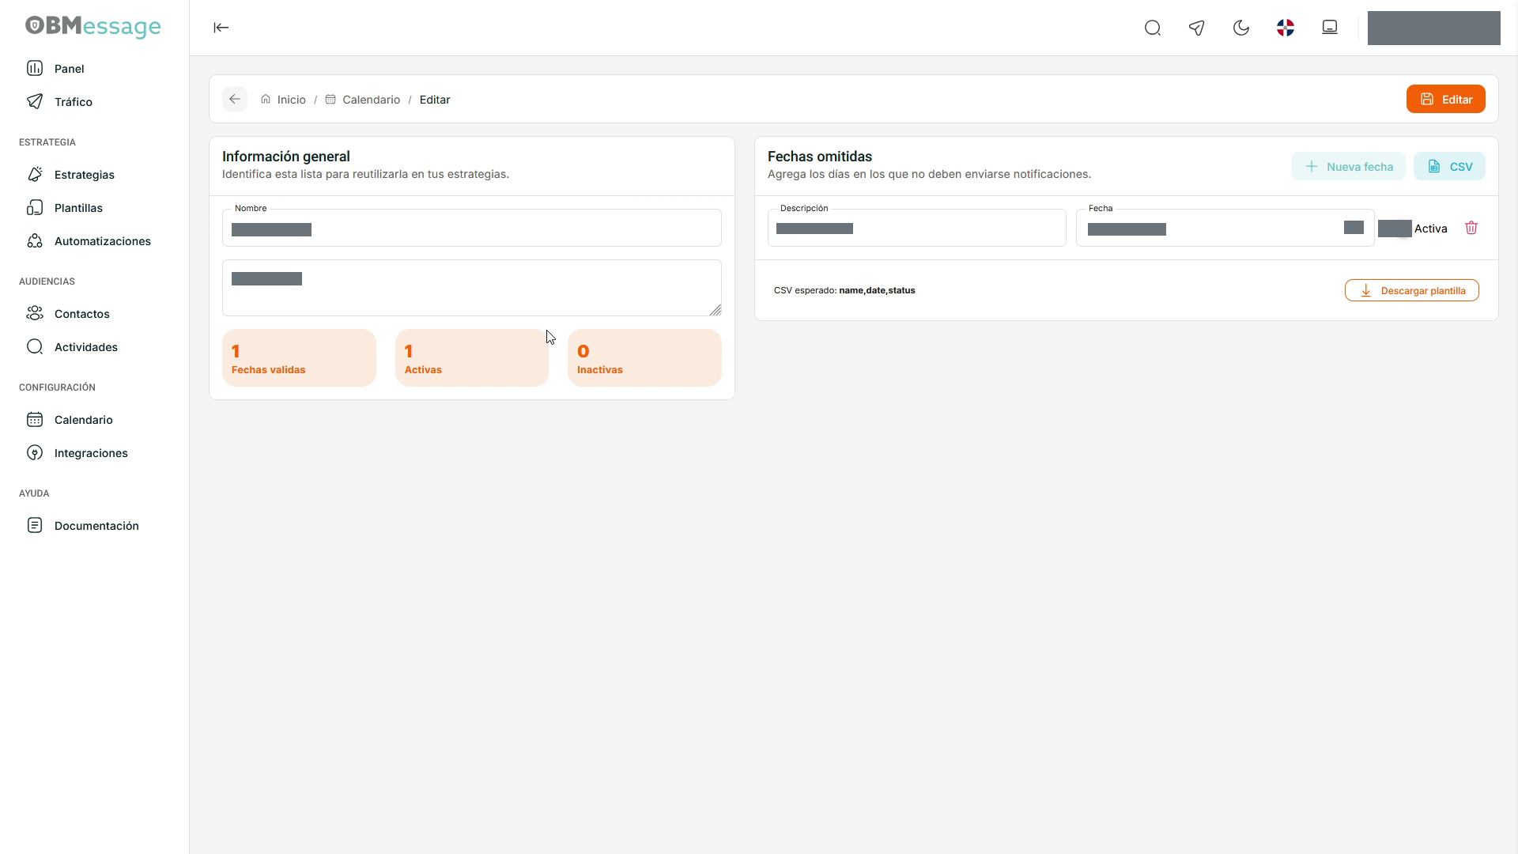Viewport: 1518px width, 854px height.
Task: Collapse the sidebar with the arrow icon
Action: click(221, 28)
